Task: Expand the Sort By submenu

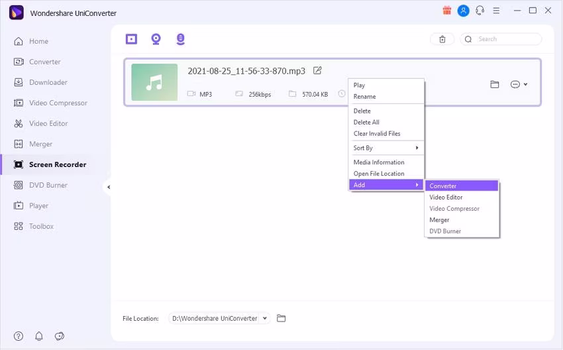Action: click(x=386, y=148)
